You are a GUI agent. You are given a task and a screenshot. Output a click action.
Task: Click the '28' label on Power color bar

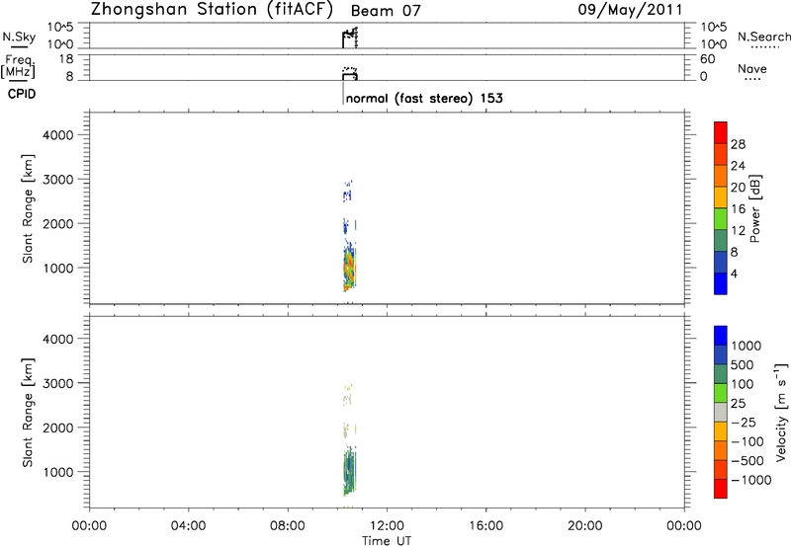click(x=738, y=144)
